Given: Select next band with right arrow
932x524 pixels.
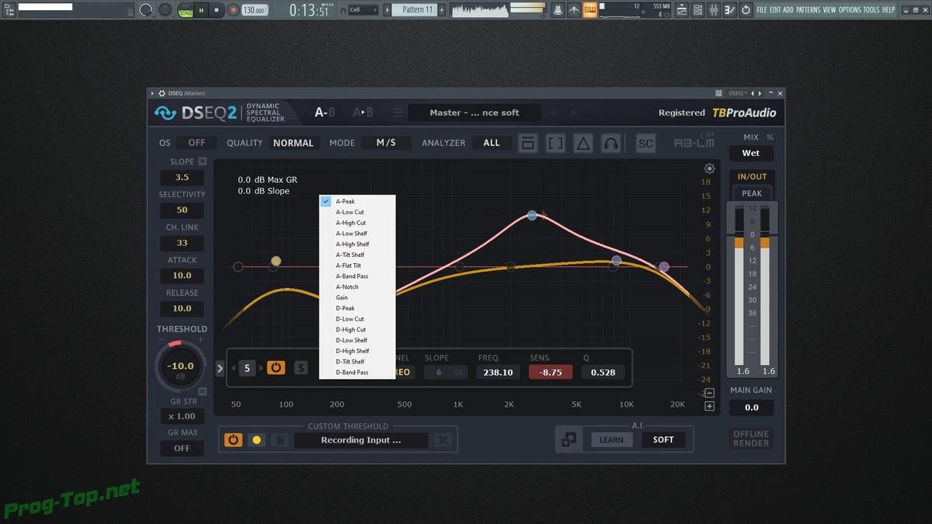Looking at the screenshot, I should 261,368.
